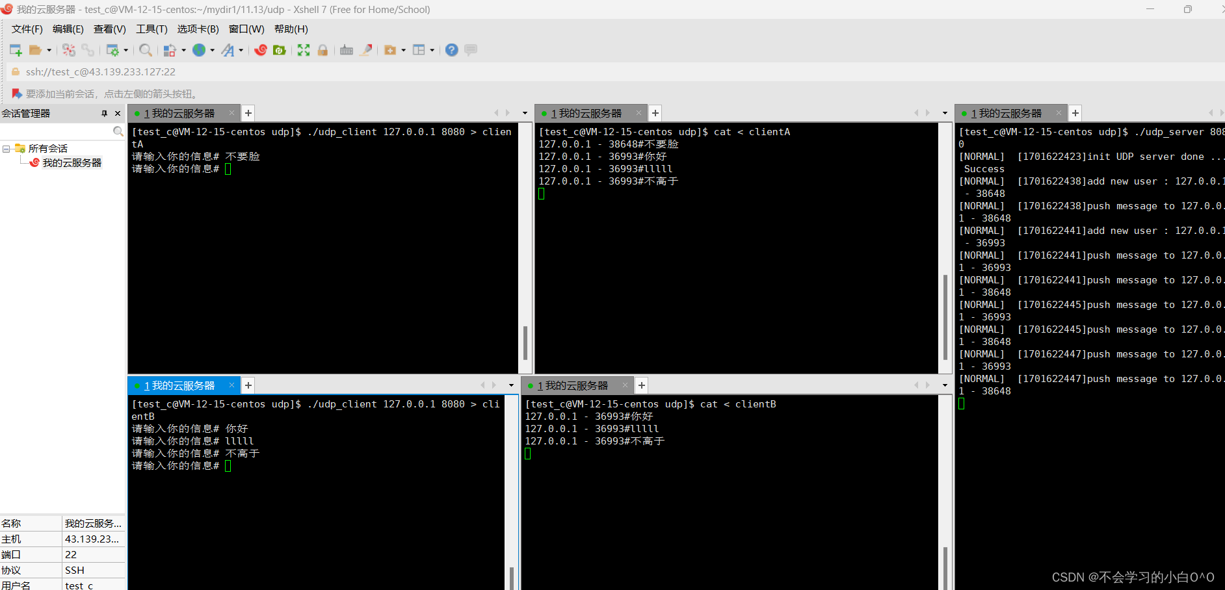1225x590 pixels.
Task: Click the Open Session folder icon
Action: [35, 50]
